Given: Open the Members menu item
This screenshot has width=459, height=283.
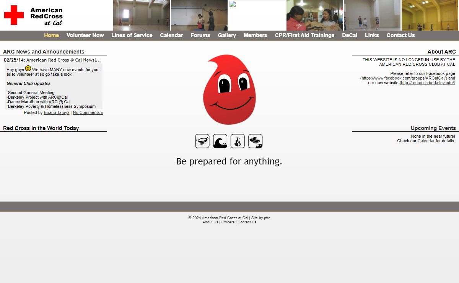Looking at the screenshot, I should click(x=255, y=35).
